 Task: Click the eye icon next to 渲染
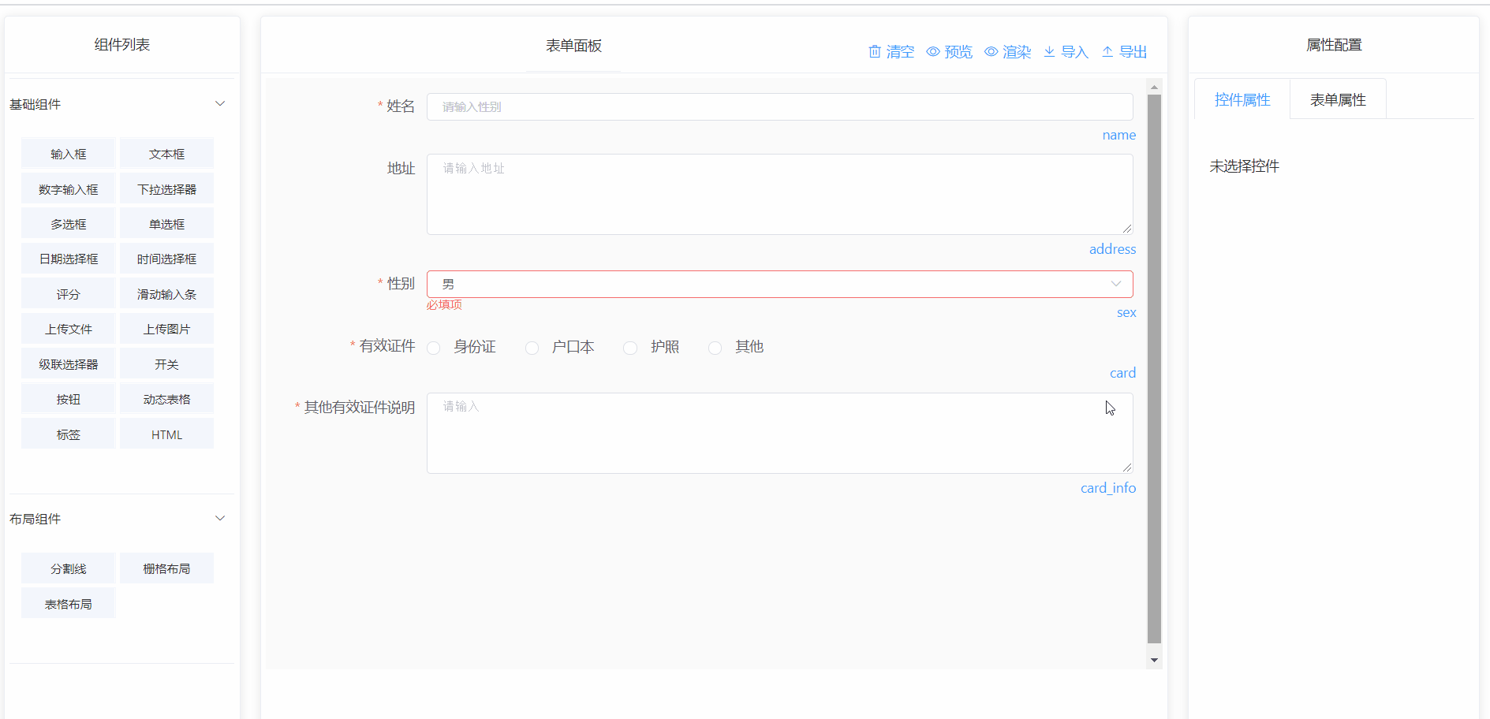[x=991, y=52]
